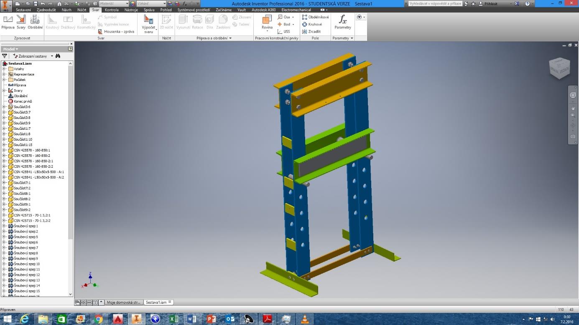Select the Pan hand tool in navigation bar
The image size is (579, 325).
coord(573,108)
